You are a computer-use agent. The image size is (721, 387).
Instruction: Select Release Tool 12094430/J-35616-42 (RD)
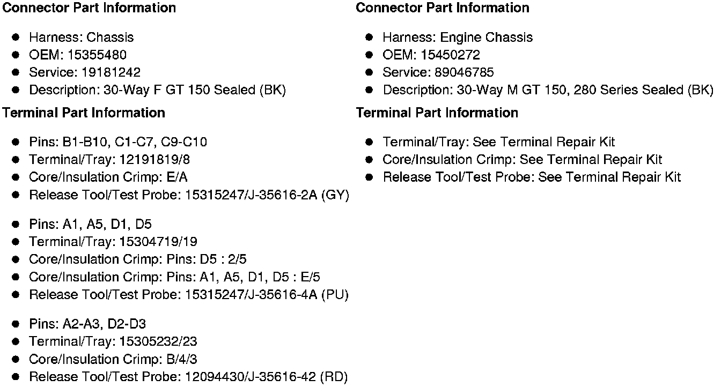pos(188,377)
